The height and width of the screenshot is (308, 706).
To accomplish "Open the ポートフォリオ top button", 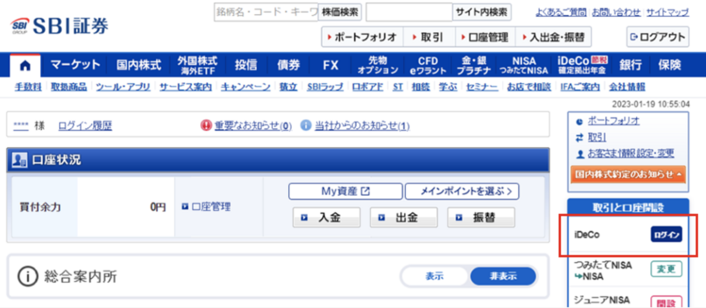I will point(362,37).
